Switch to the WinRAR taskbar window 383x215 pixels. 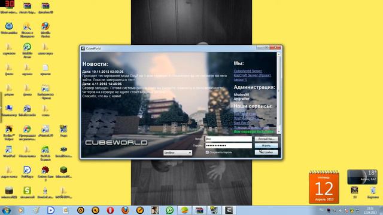(x=199, y=210)
